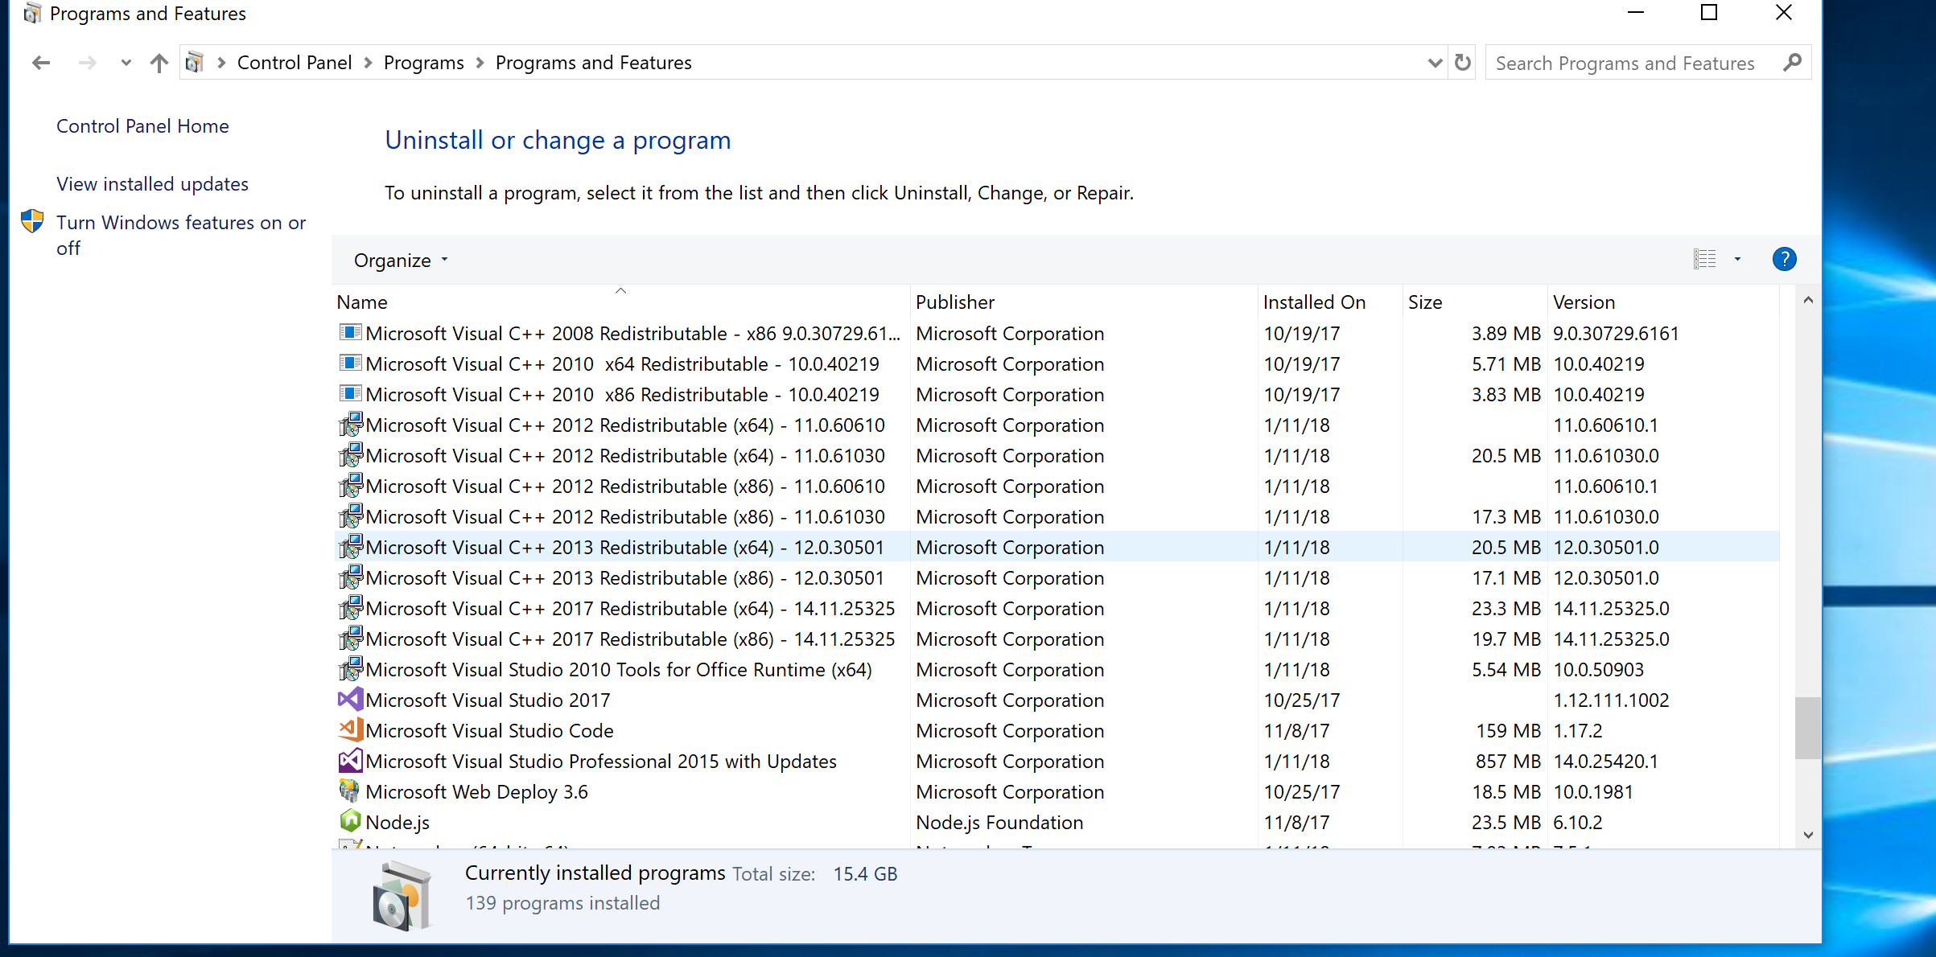Sort list by Publisher column header

pyautogui.click(x=955, y=302)
